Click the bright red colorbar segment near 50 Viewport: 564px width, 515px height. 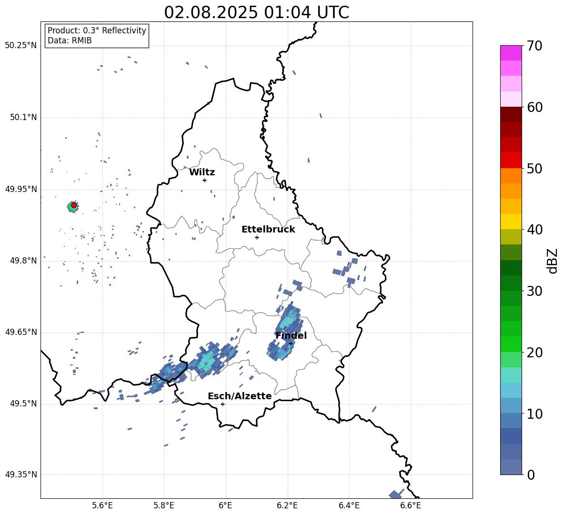(511, 161)
